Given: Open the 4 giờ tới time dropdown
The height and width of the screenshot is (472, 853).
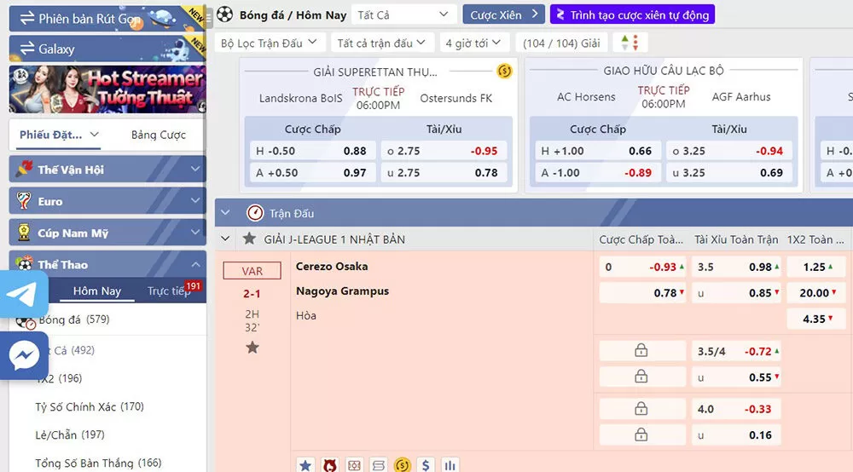Looking at the screenshot, I should 476,43.
